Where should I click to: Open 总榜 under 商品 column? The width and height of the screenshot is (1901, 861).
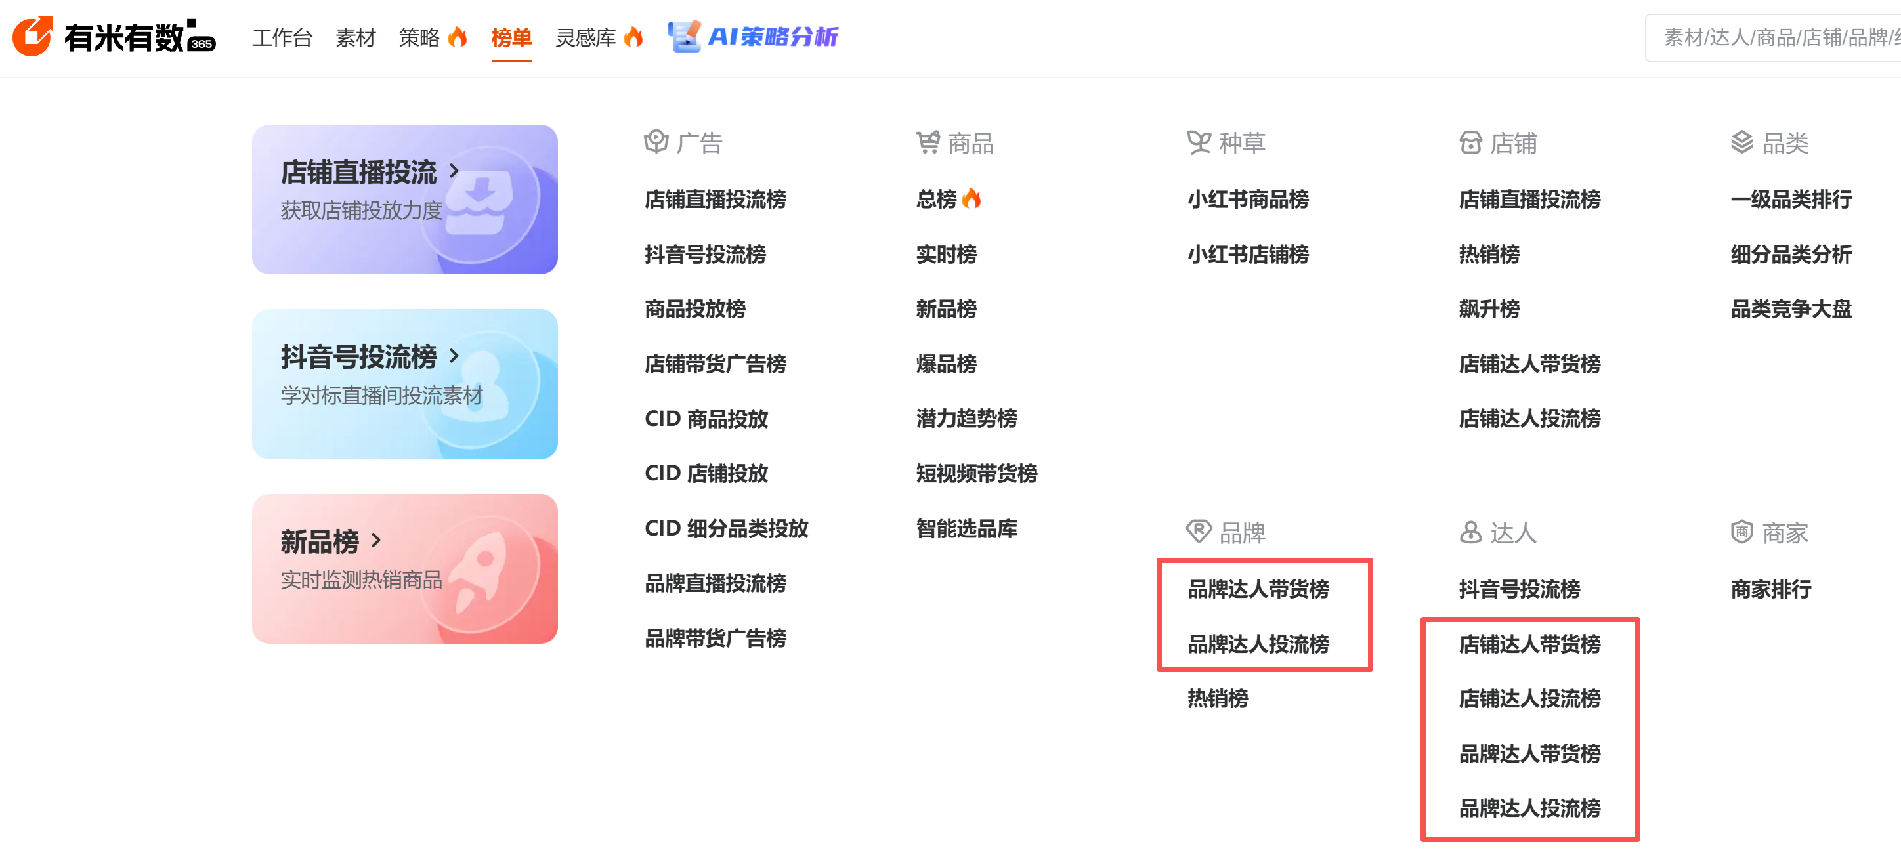[x=937, y=199]
